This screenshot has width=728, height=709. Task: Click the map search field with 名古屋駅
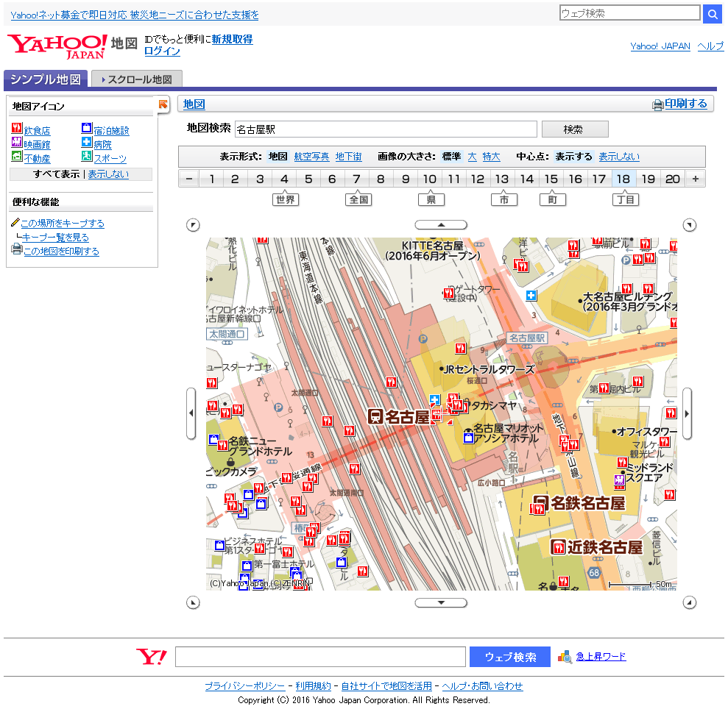[x=386, y=129]
